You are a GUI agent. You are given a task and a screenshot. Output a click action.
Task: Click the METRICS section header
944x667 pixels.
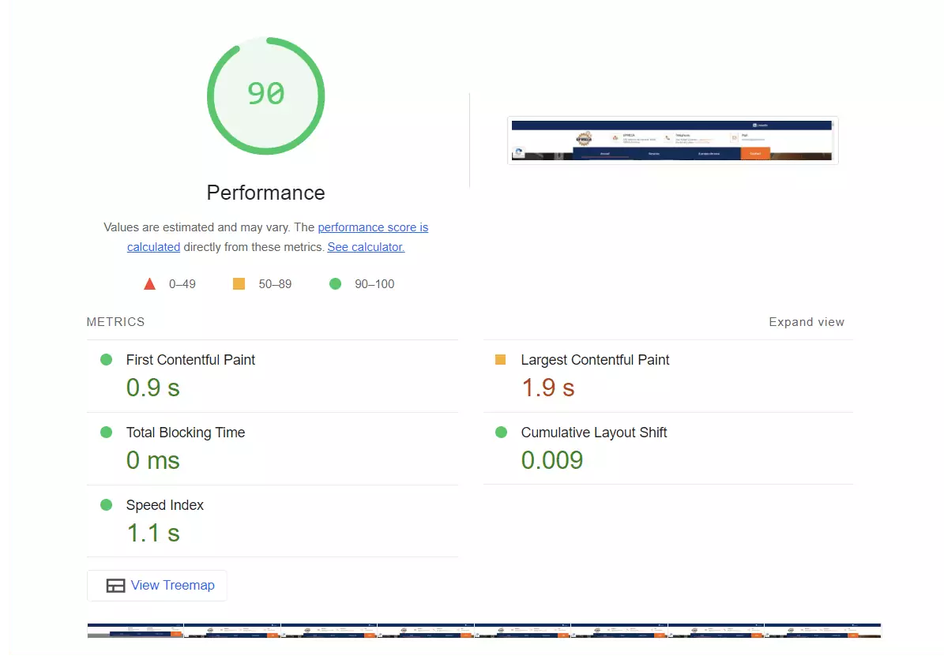[x=115, y=322]
